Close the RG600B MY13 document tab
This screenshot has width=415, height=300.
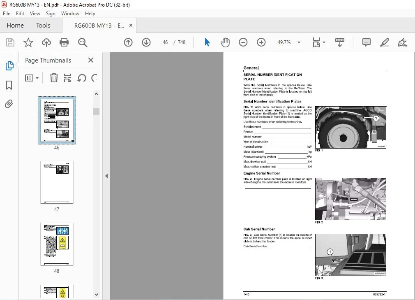point(131,26)
